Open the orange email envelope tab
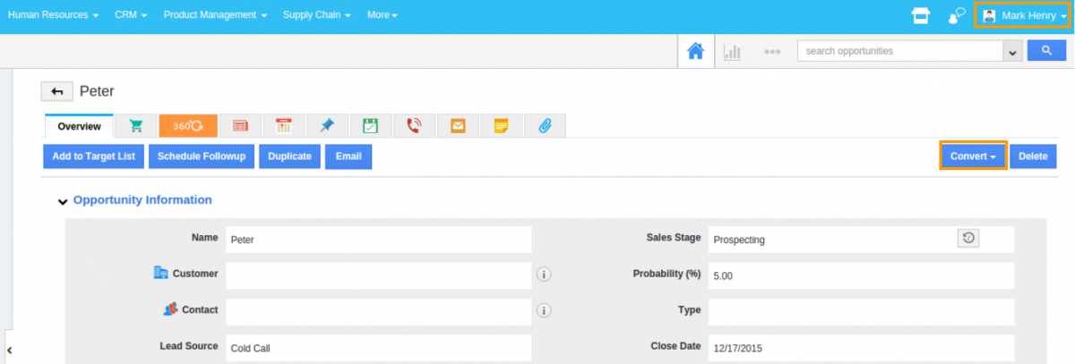 pos(458,126)
